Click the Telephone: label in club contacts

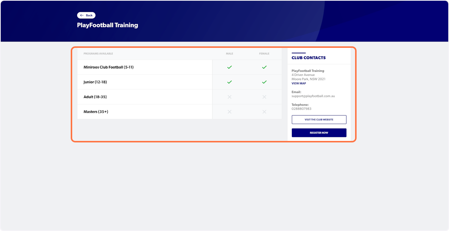pyautogui.click(x=300, y=105)
